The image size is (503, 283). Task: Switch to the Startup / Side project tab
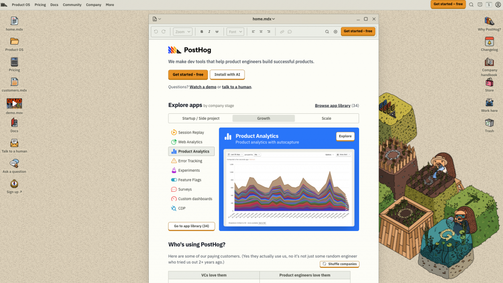[201, 118]
